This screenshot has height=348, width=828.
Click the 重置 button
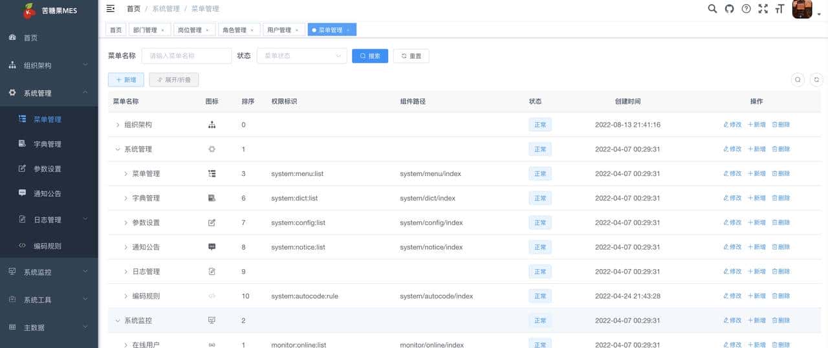[411, 56]
